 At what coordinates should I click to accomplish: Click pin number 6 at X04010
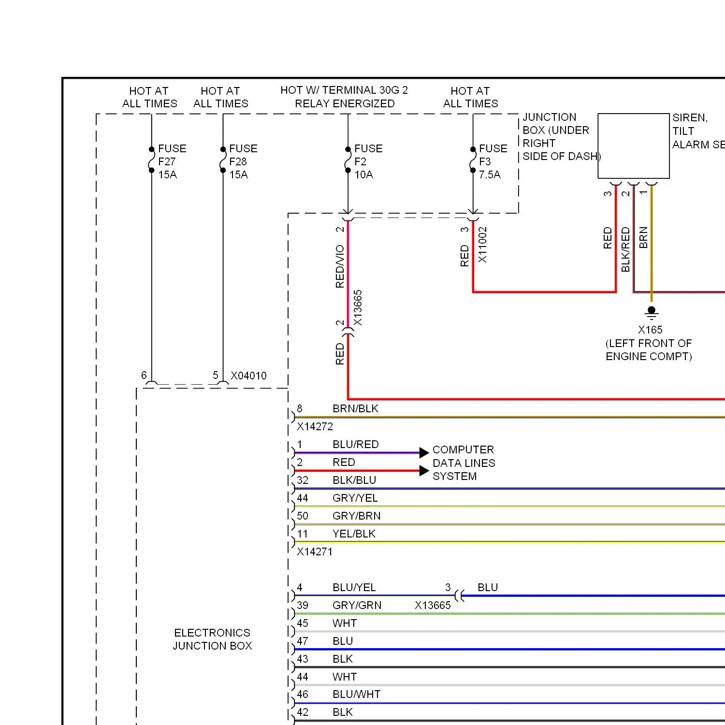click(144, 375)
